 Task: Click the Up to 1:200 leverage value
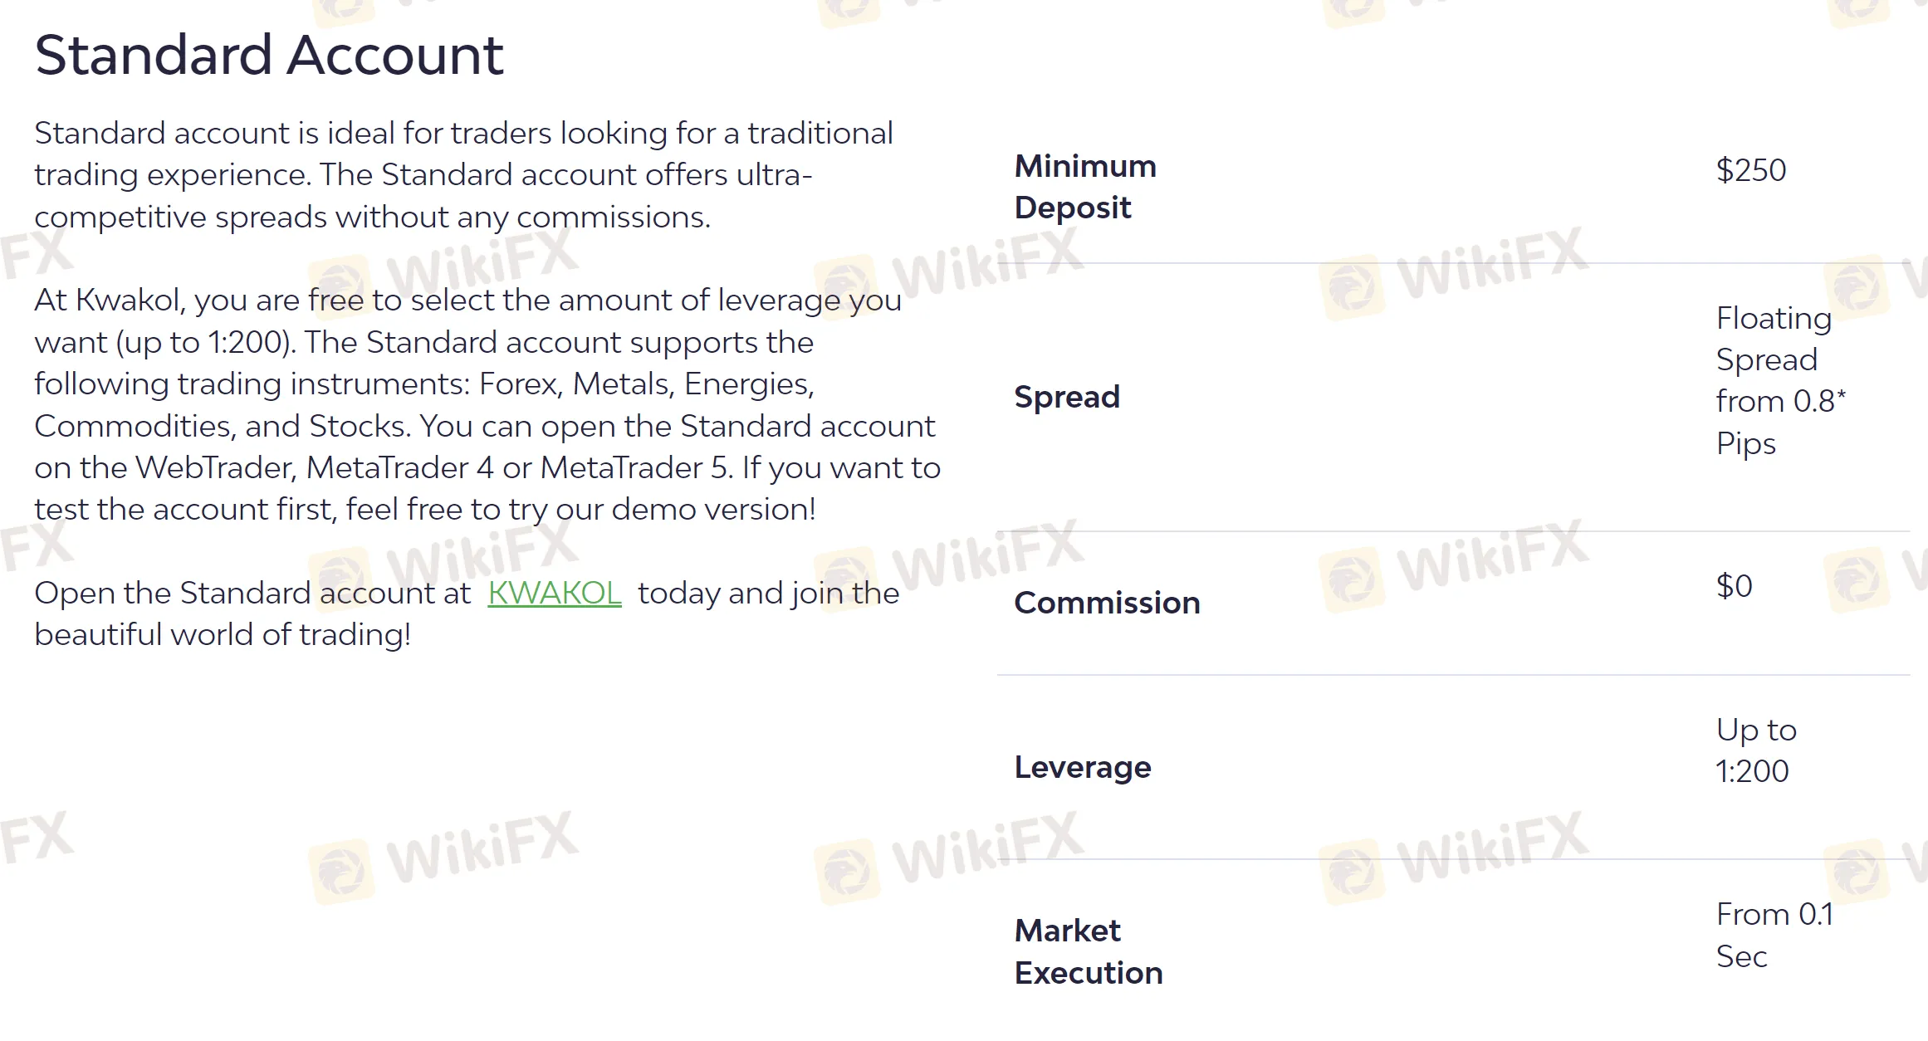(x=1755, y=750)
